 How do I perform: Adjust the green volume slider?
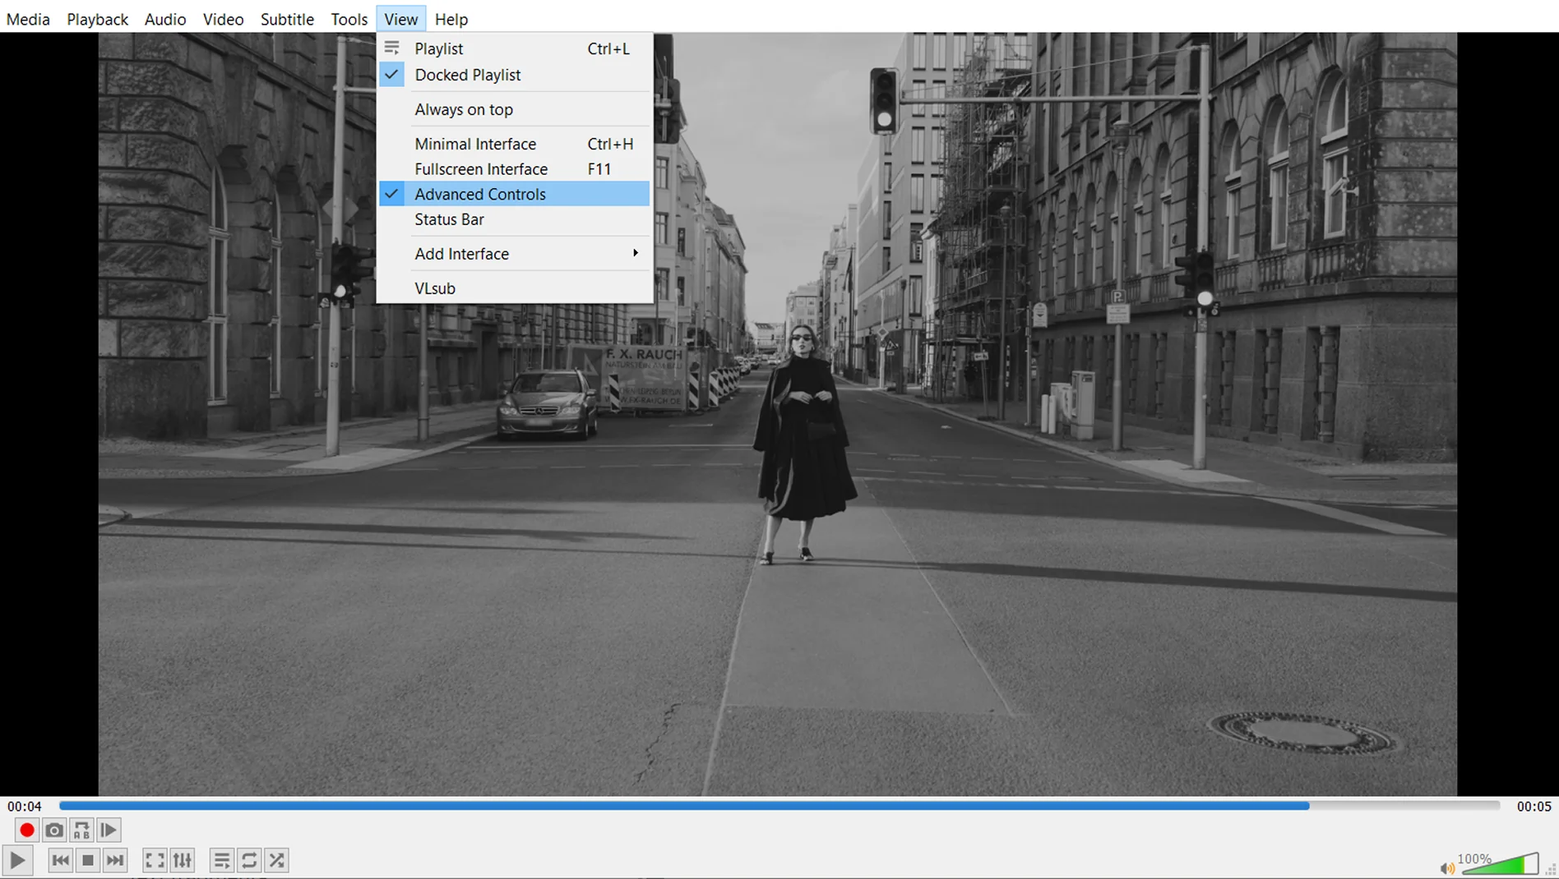click(1501, 864)
